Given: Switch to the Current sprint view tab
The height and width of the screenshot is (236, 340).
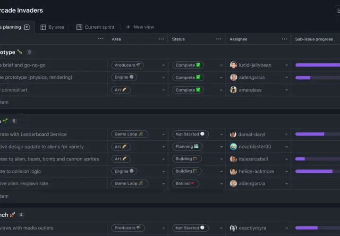Looking at the screenshot, I should tap(95, 27).
